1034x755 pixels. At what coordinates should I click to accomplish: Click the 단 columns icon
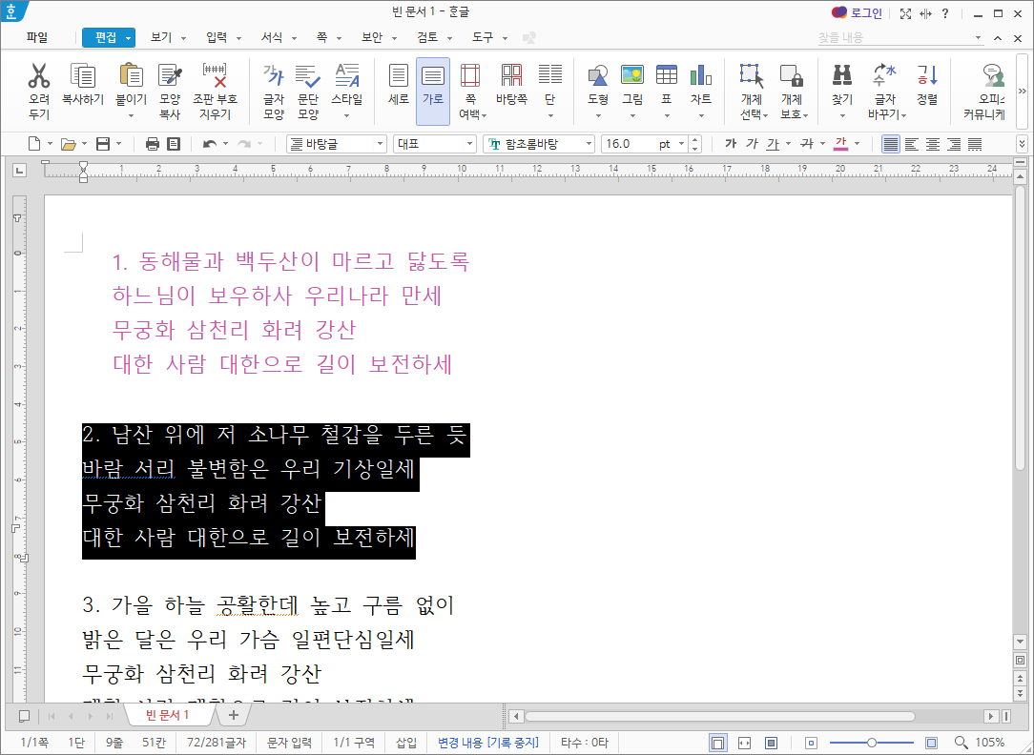tap(550, 75)
